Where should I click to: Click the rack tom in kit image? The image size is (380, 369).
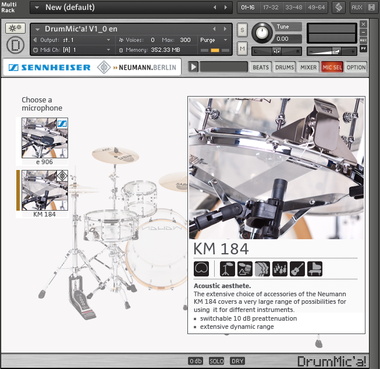coord(139,198)
